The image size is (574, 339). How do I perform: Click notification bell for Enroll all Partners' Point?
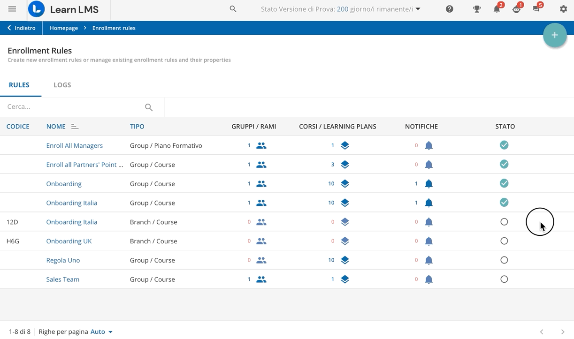tap(429, 165)
